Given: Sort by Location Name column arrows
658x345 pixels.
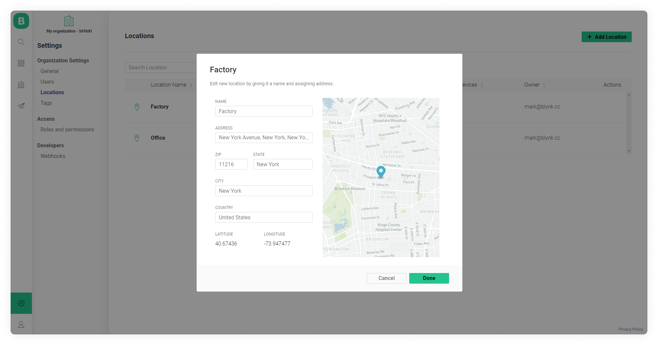Looking at the screenshot, I should click(x=191, y=85).
